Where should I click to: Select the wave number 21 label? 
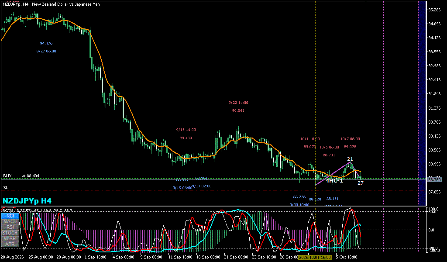tap(350, 159)
